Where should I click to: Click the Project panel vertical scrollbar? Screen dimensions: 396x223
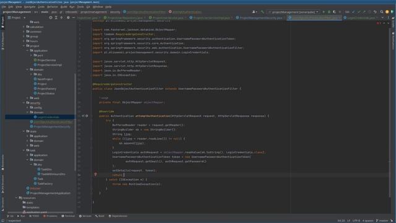tap(75, 121)
